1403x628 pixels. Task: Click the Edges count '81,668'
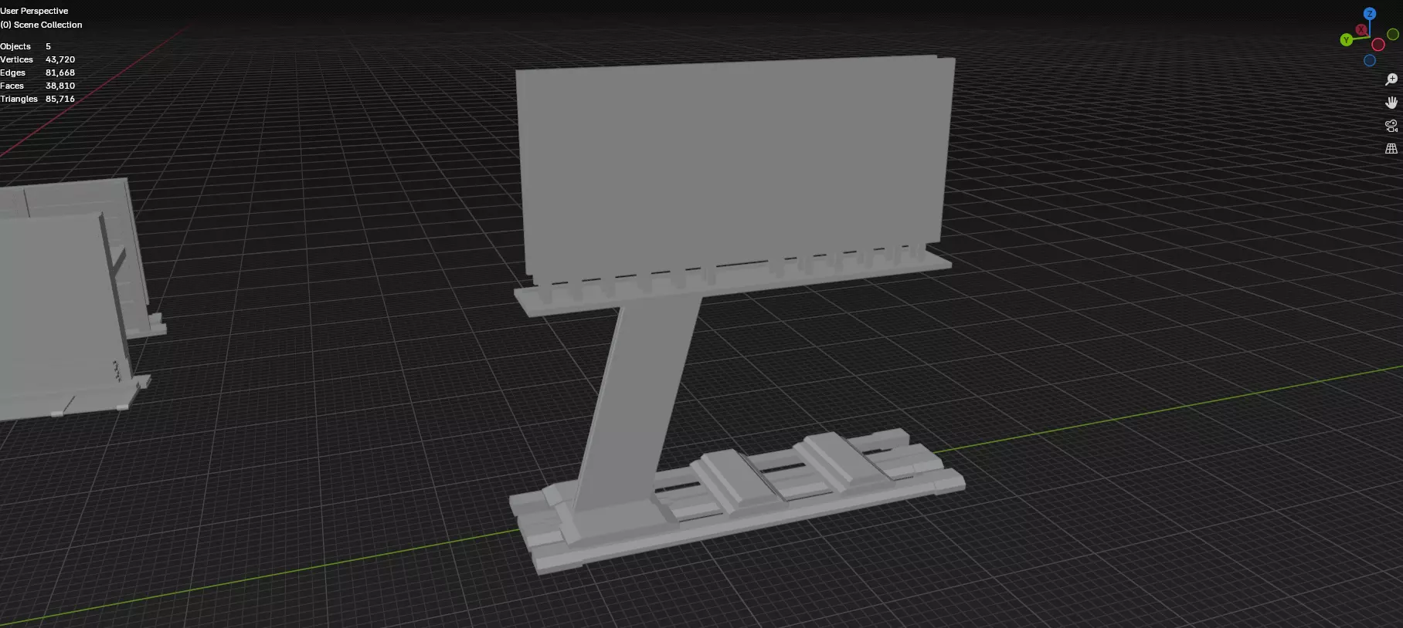(60, 73)
